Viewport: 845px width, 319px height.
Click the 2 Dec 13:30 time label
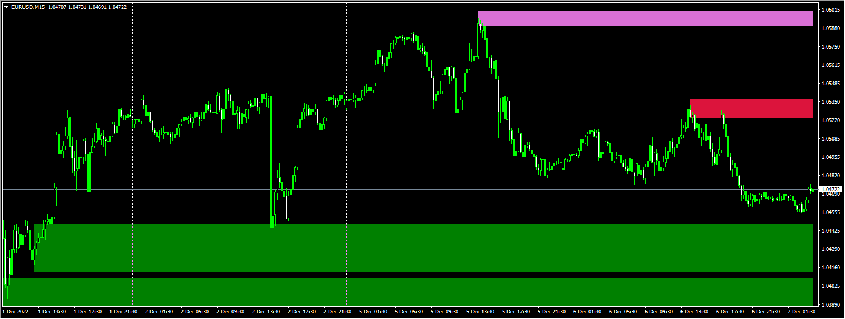tap(266, 312)
